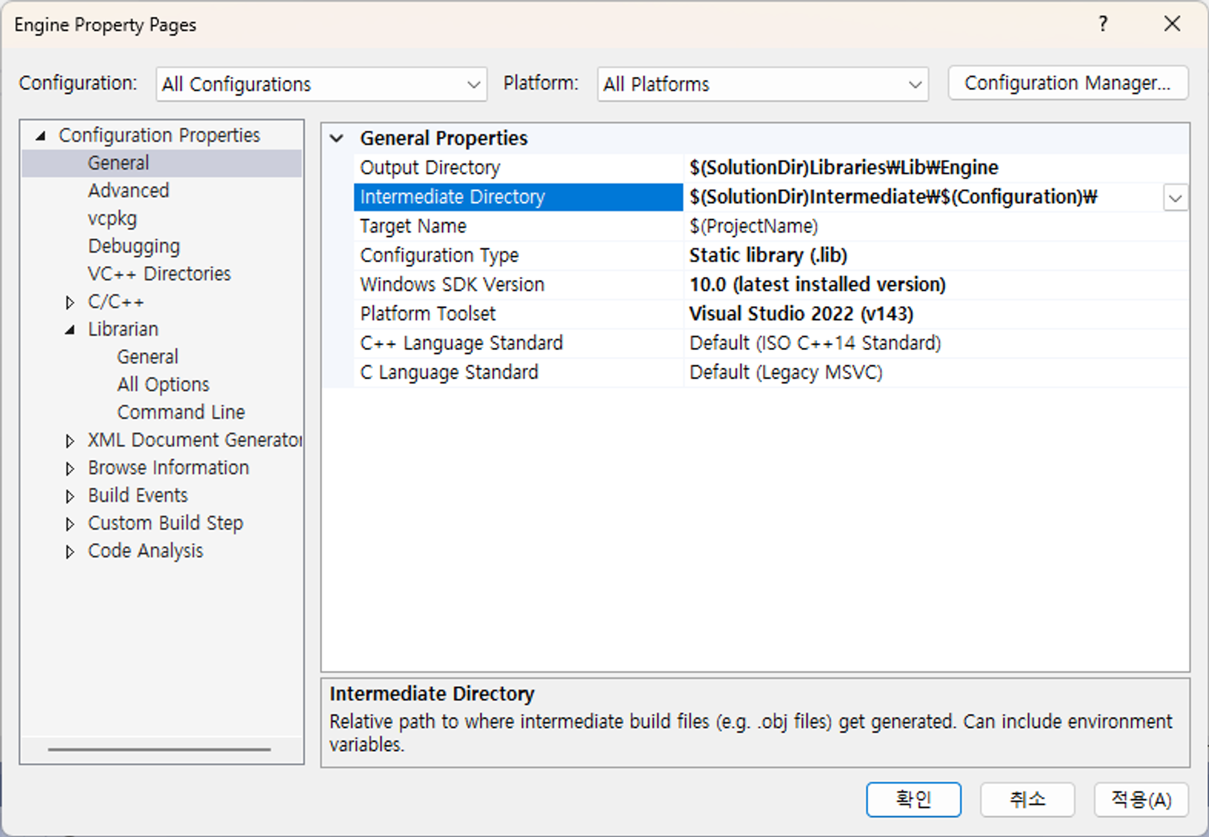Expand the XML Document Generator node

(70, 441)
